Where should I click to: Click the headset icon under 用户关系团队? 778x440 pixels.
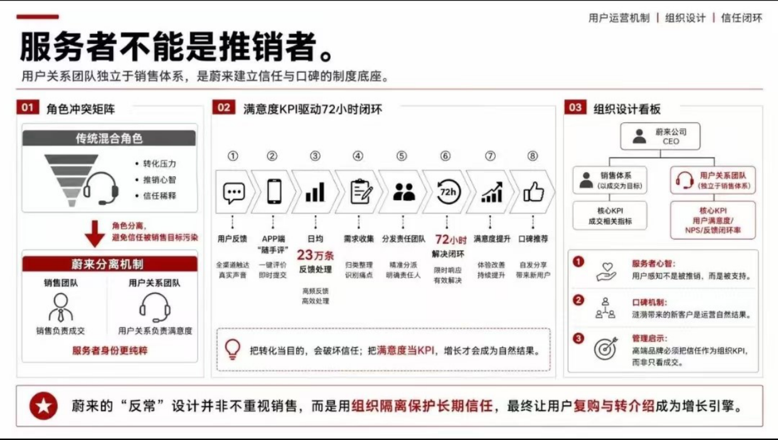point(154,308)
